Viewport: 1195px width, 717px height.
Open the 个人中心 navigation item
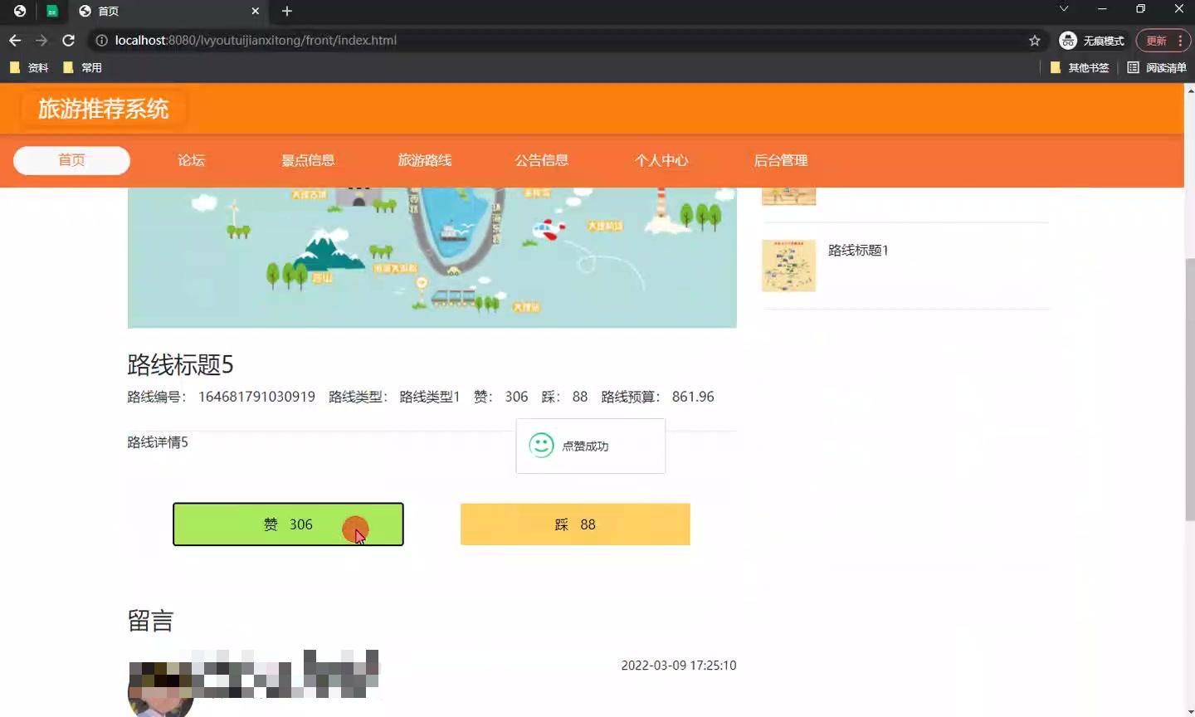click(661, 160)
